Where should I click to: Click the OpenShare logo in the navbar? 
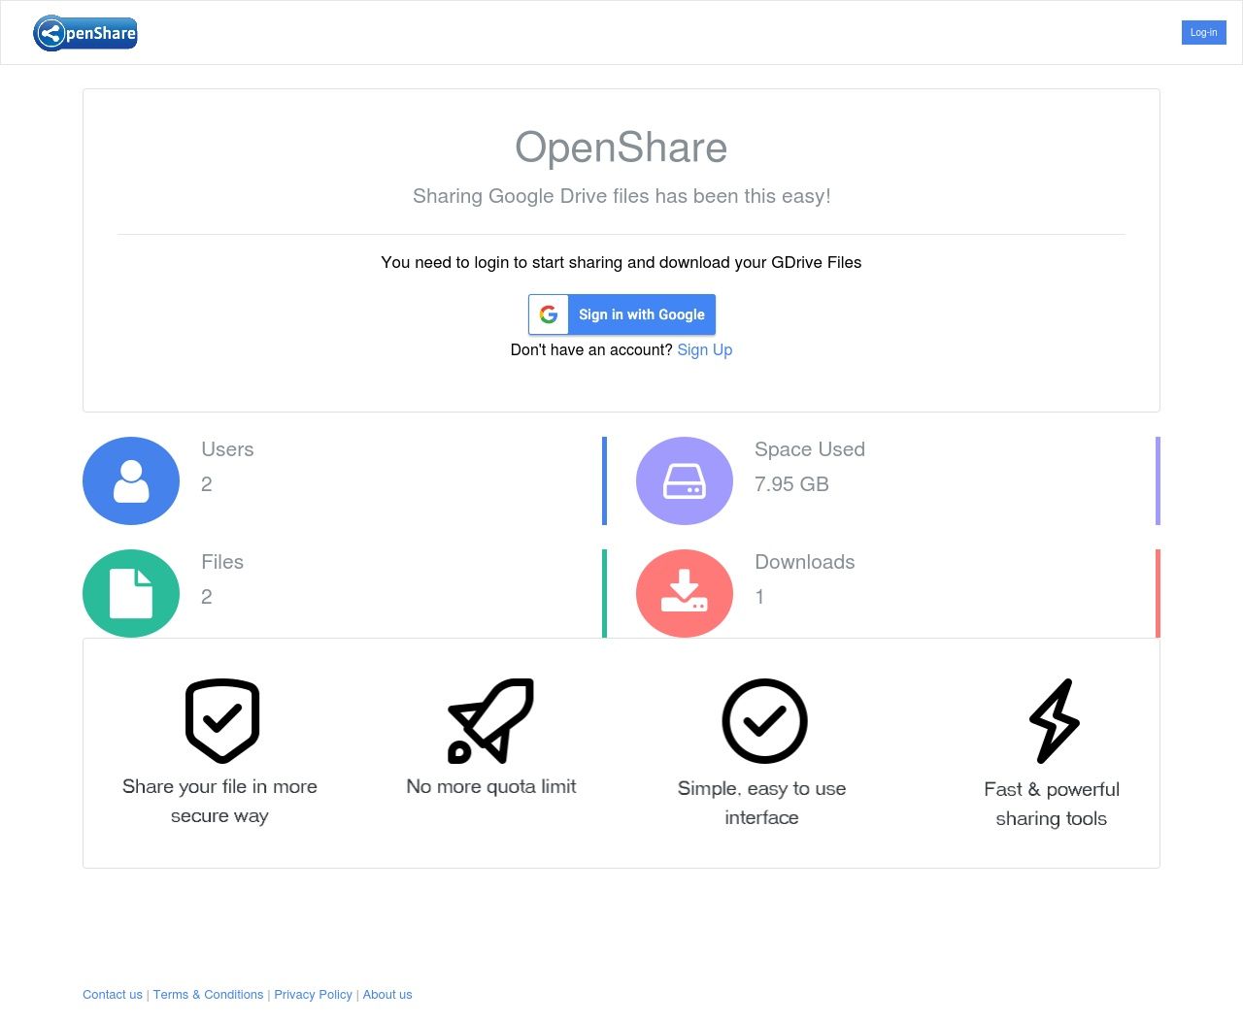(x=85, y=32)
